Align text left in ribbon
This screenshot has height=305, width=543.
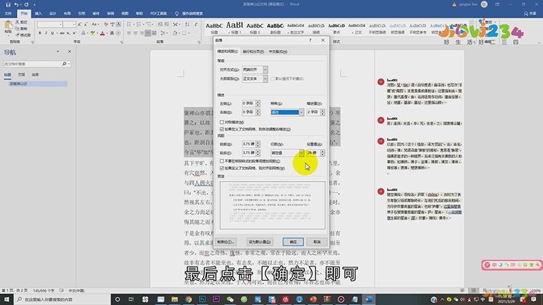(129, 33)
